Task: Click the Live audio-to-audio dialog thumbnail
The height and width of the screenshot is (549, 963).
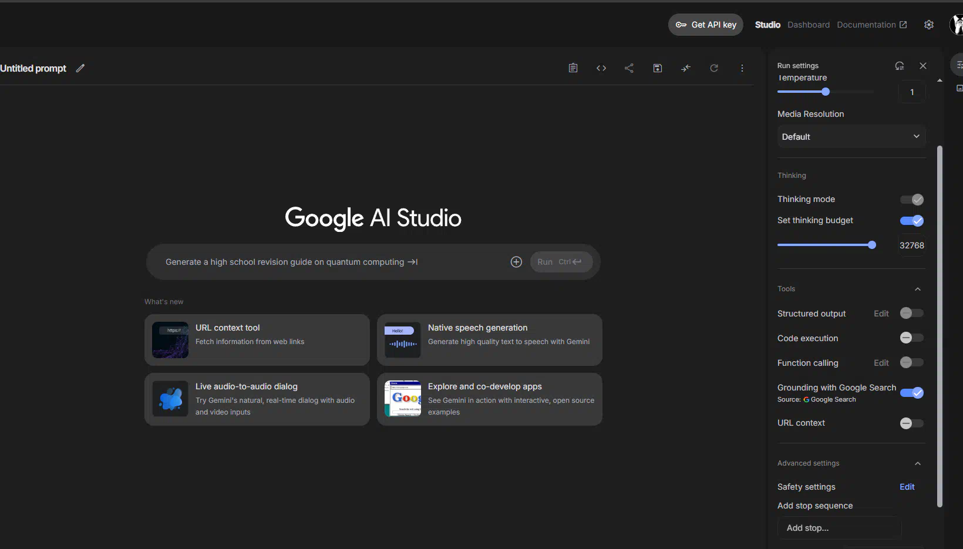Action: pyautogui.click(x=170, y=399)
